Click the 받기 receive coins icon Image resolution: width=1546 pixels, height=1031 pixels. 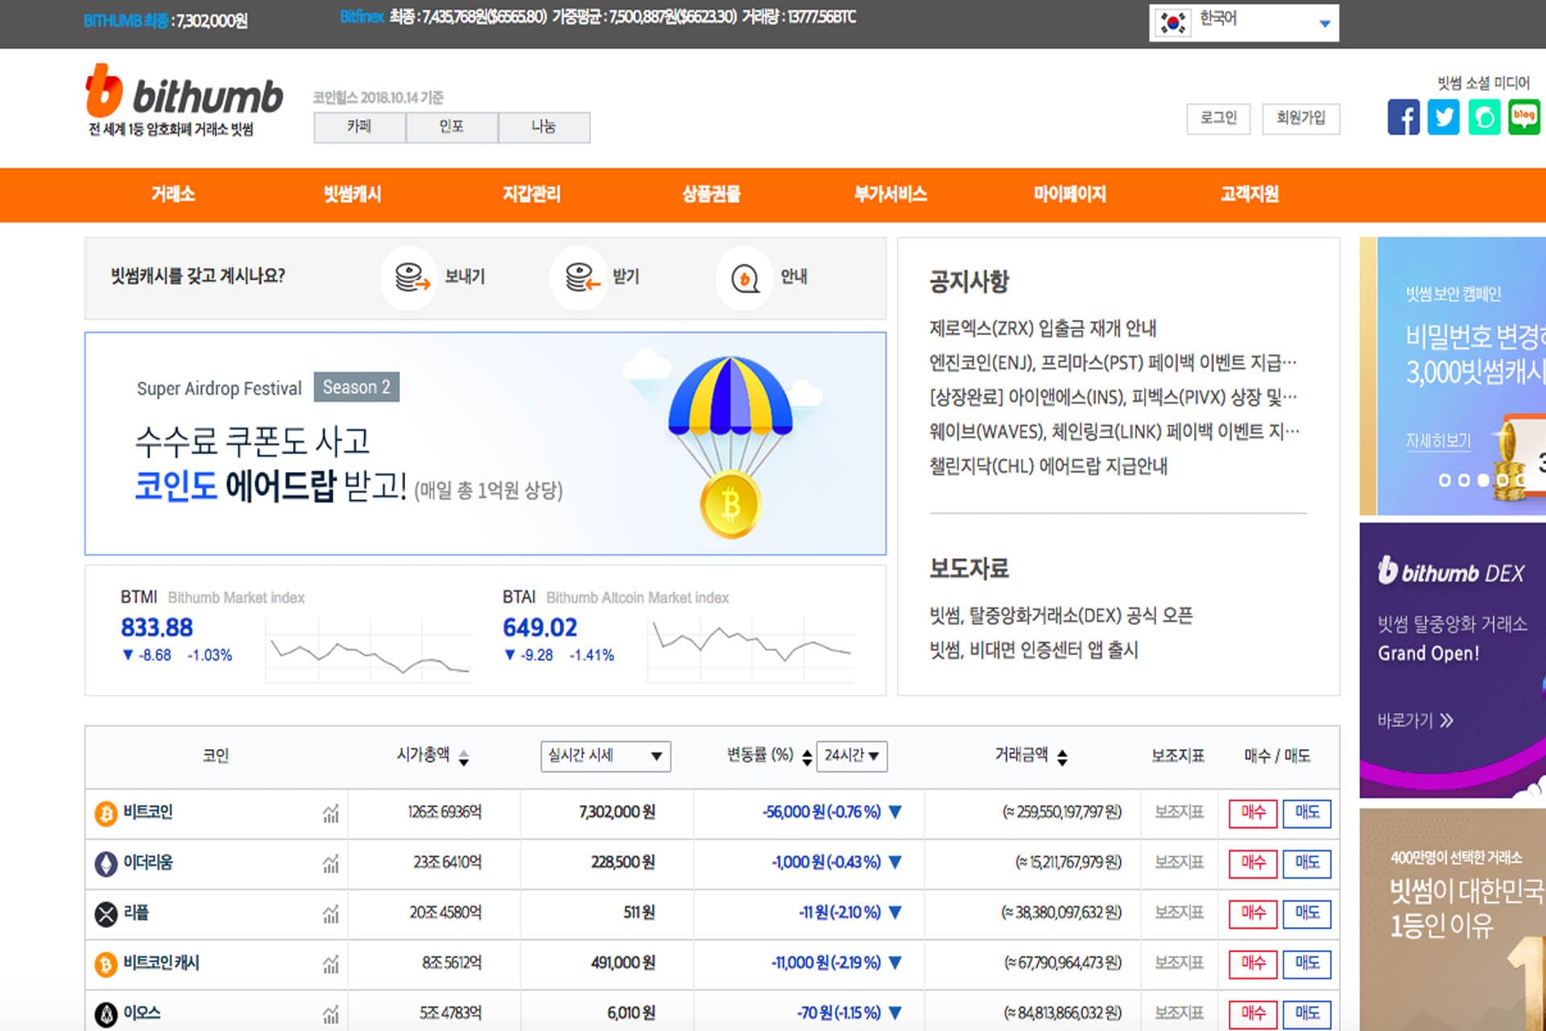tap(581, 278)
